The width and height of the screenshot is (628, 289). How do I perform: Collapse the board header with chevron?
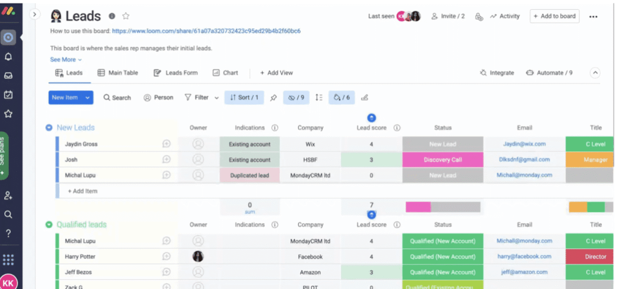pos(595,73)
